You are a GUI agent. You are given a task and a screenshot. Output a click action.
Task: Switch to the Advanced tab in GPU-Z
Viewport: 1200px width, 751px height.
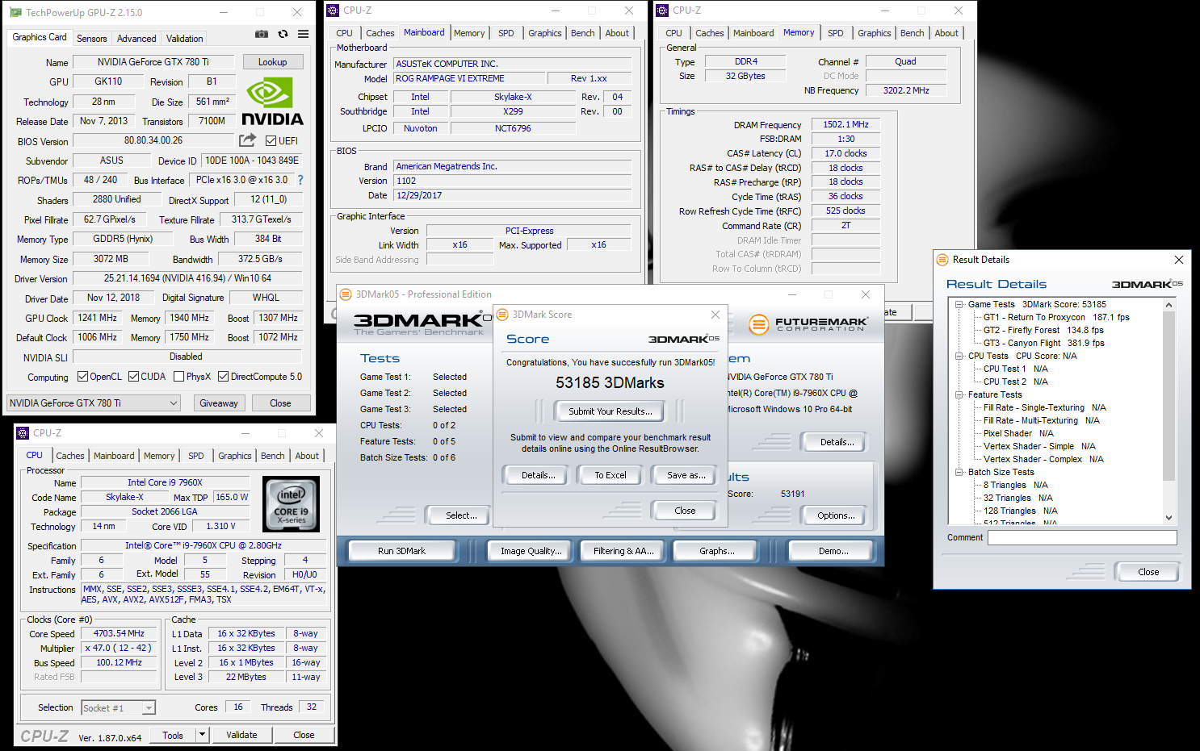tap(136, 39)
